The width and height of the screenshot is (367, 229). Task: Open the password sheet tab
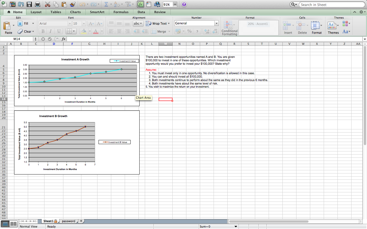[69, 221]
